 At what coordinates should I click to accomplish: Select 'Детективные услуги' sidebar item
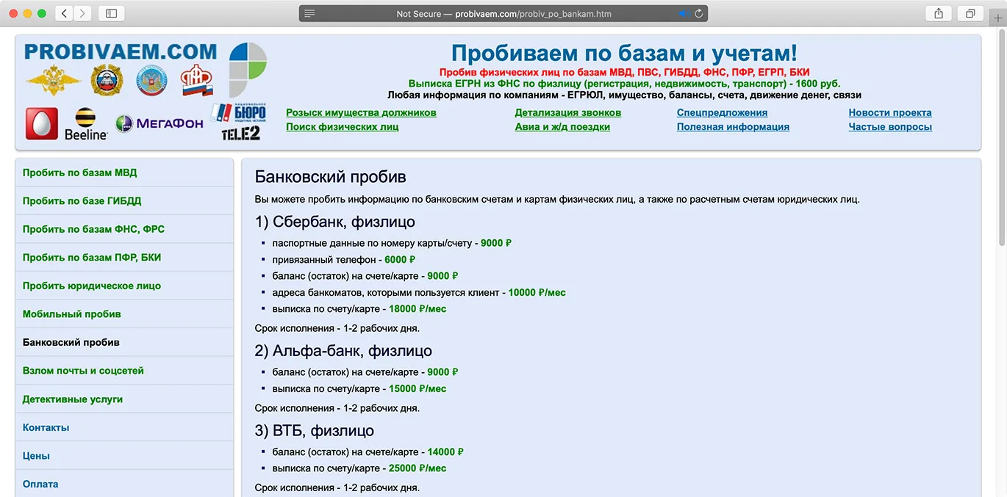124,399
